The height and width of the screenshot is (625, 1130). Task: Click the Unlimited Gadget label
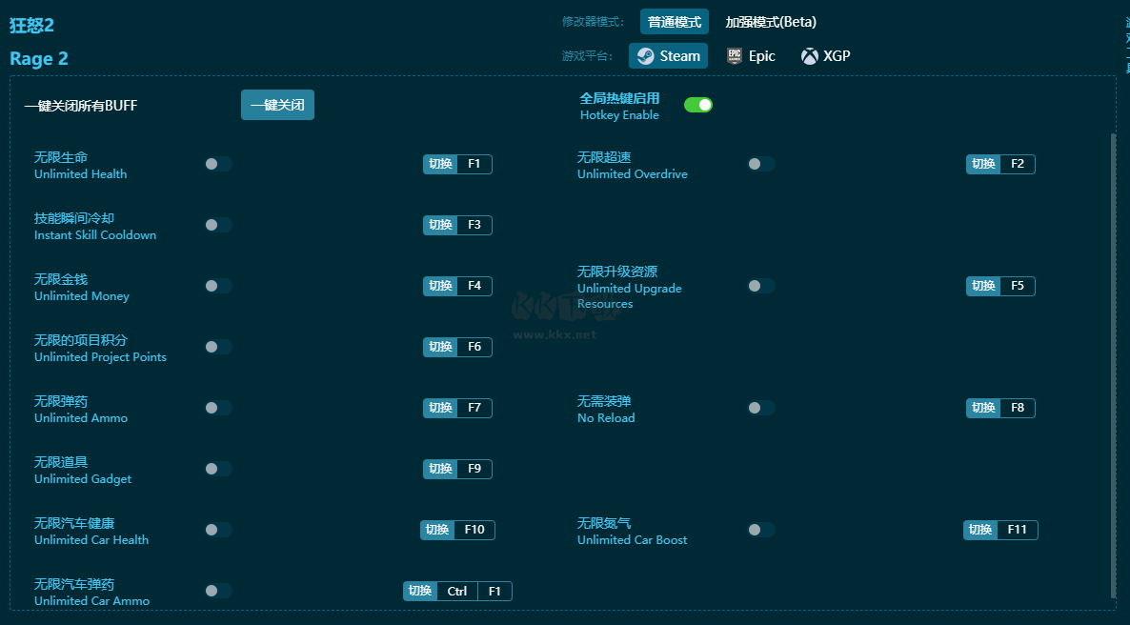[x=83, y=479]
